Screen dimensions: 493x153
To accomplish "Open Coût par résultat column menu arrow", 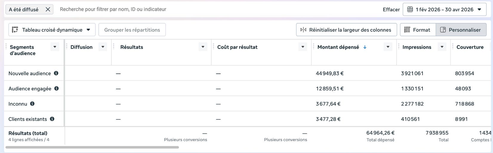I will pos(303,47).
